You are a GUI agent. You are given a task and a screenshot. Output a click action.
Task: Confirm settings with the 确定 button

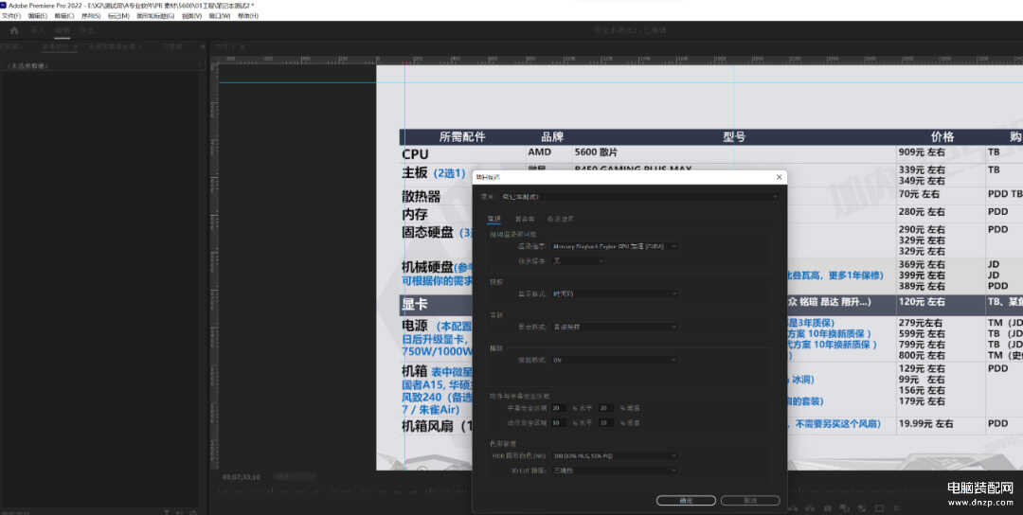tap(686, 501)
